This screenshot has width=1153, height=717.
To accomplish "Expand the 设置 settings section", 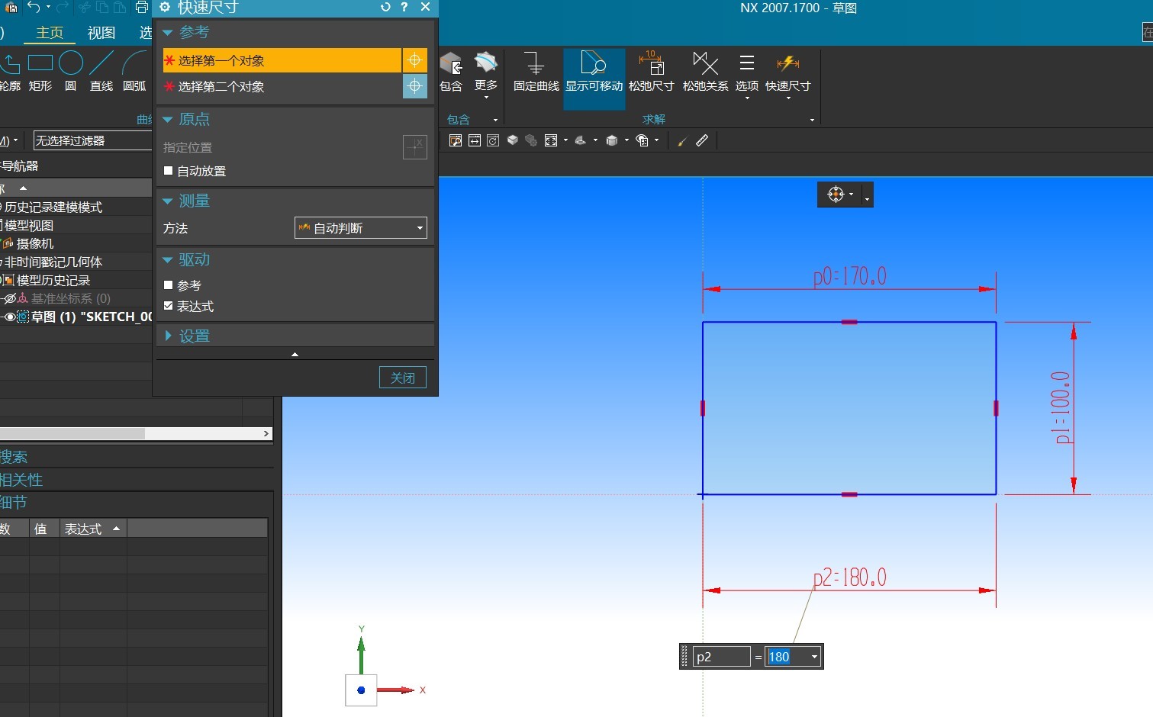I will point(168,336).
